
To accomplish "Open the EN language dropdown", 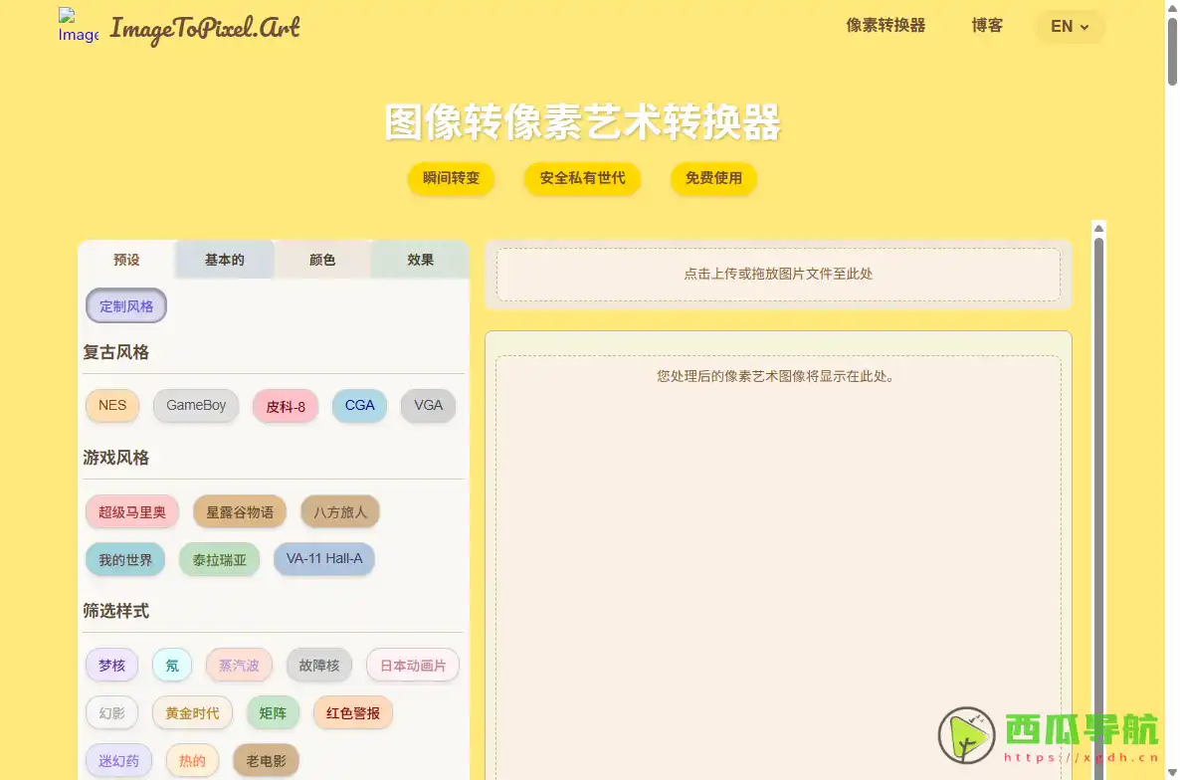I will tap(1070, 26).
